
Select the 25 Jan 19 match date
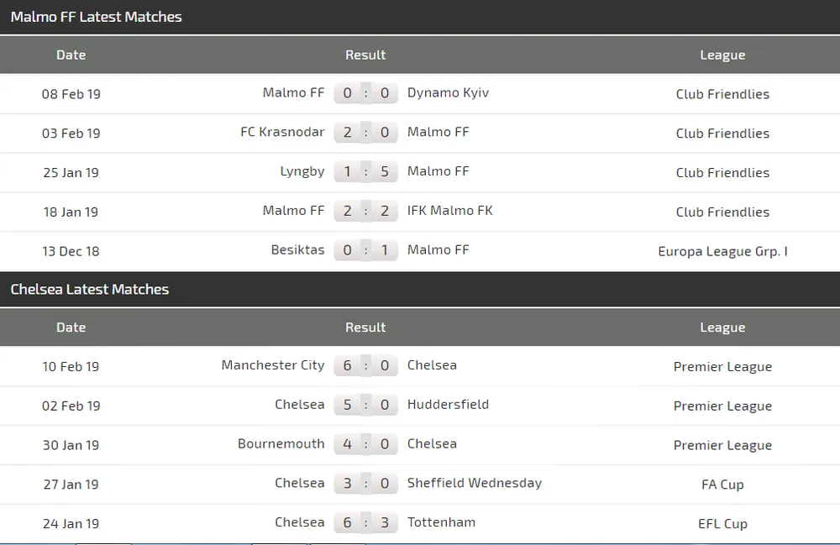tap(71, 173)
